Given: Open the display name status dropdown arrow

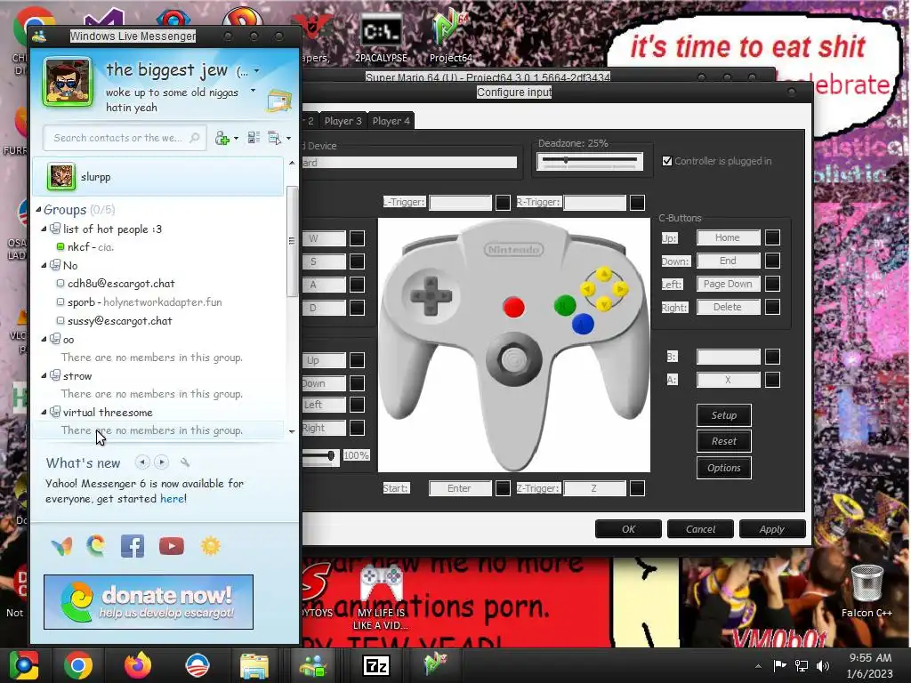Looking at the screenshot, I should click(257, 71).
